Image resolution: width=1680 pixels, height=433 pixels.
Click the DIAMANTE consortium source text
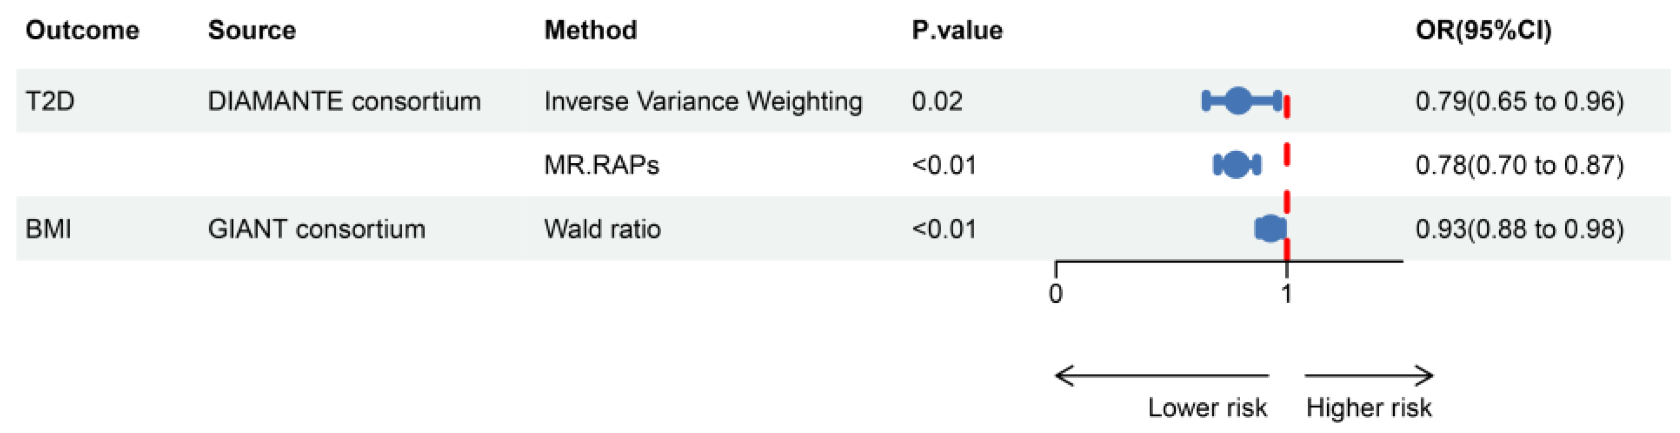tap(344, 101)
